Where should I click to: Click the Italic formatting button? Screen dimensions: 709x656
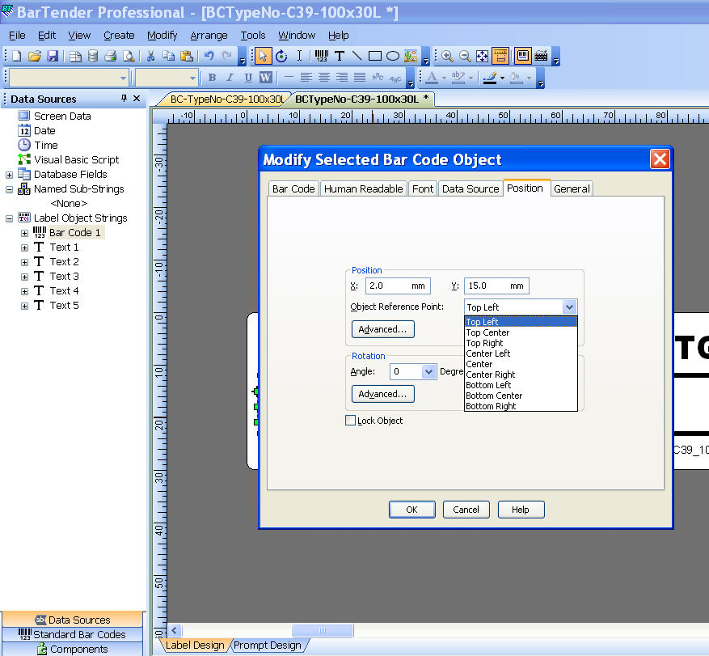click(x=230, y=78)
